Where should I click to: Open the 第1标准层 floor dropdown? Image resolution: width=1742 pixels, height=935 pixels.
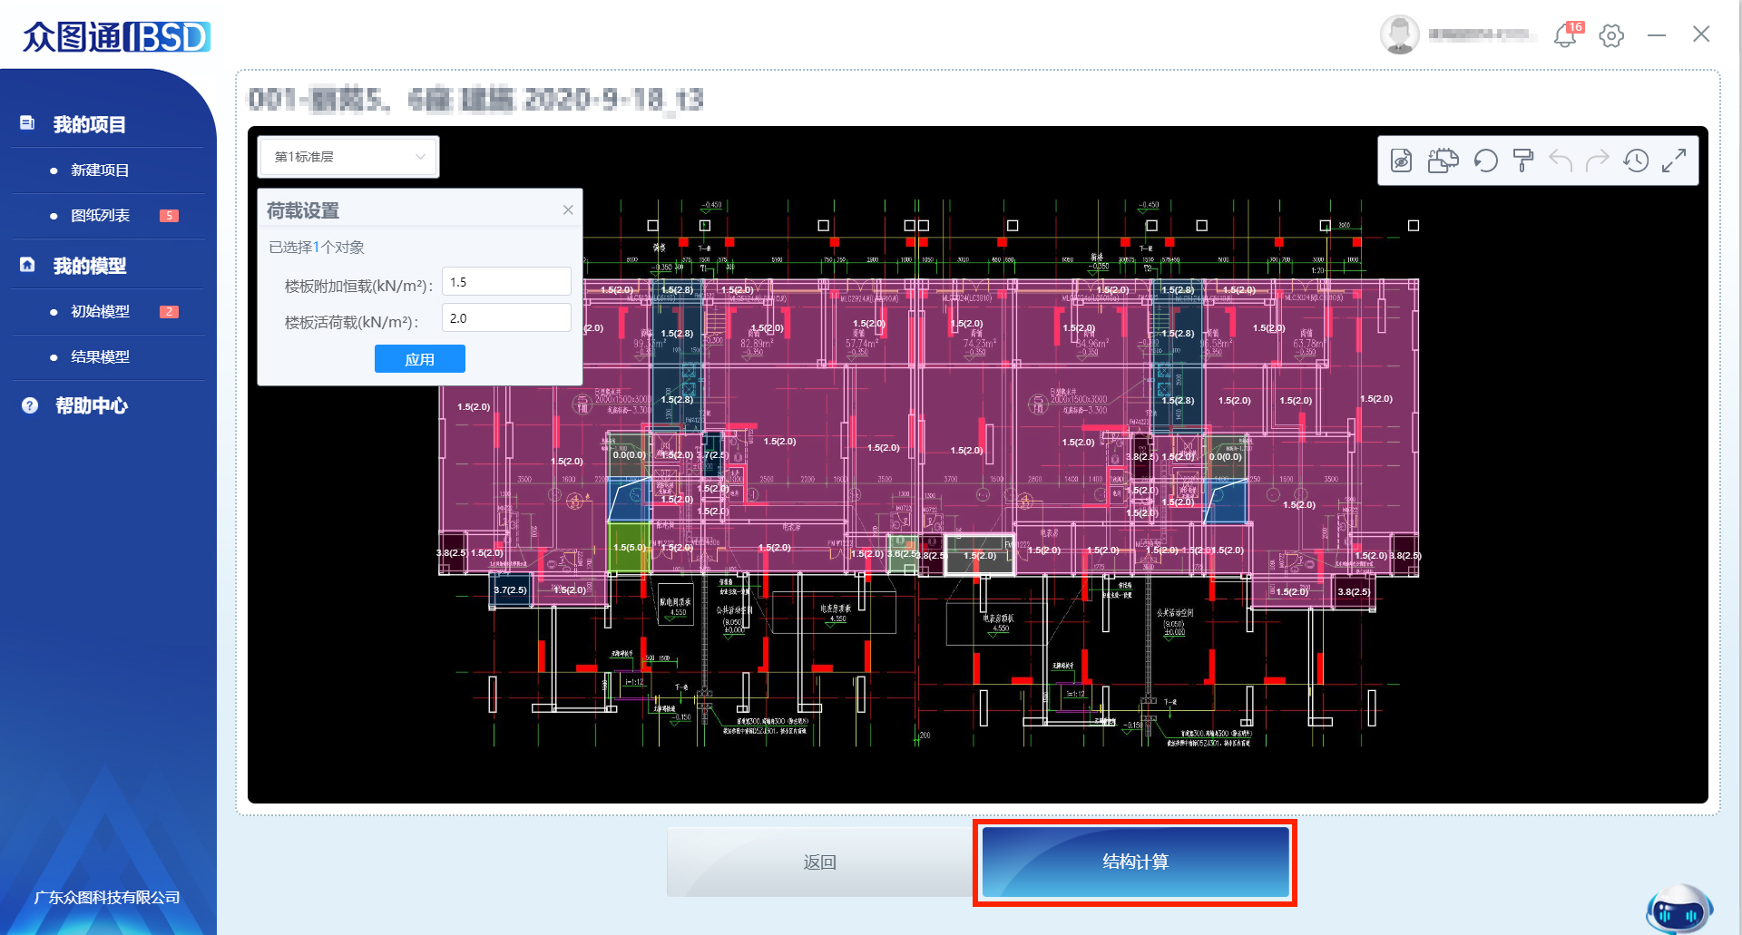click(x=348, y=157)
